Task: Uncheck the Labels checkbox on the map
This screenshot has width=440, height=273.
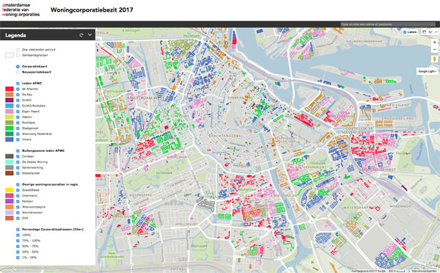Action: [405, 32]
